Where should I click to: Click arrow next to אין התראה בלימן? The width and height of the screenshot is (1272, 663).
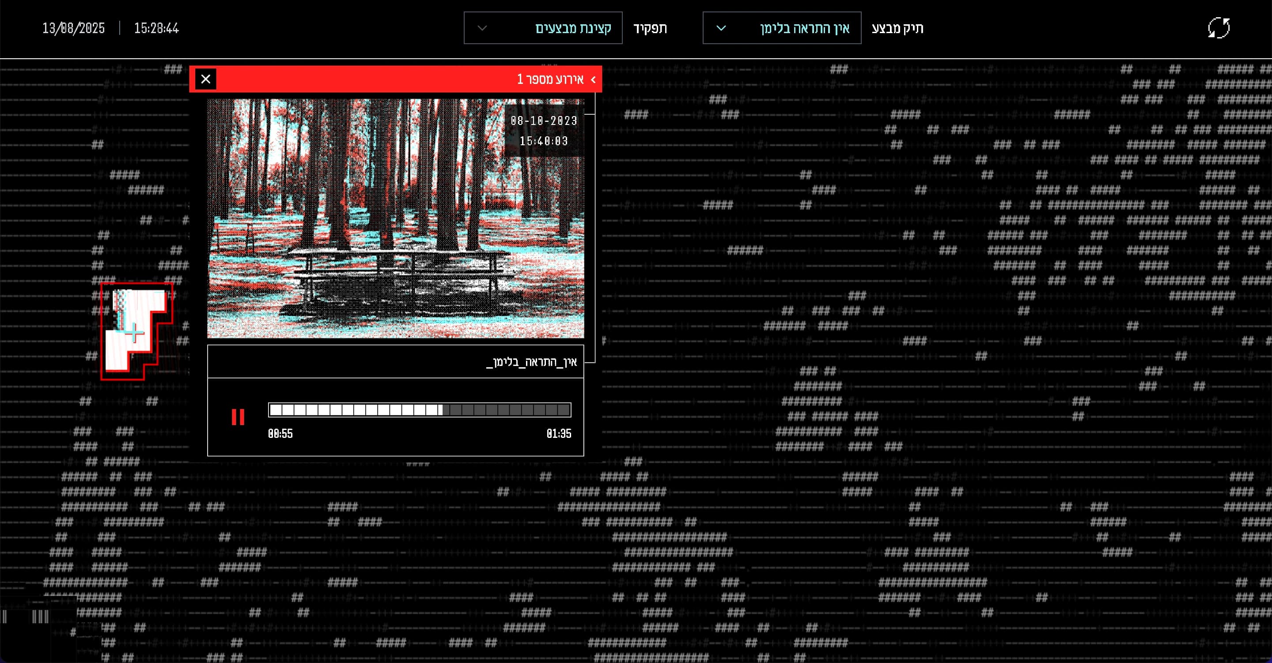point(721,28)
